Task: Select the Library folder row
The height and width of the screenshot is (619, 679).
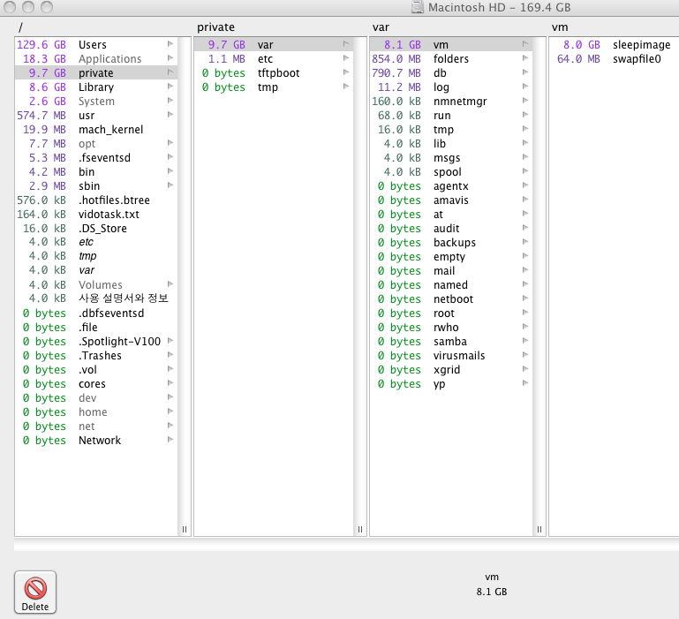Action: (x=96, y=87)
